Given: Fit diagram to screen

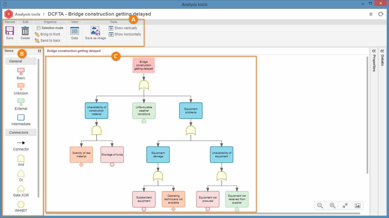Looking at the screenshot, I should 345,206.
